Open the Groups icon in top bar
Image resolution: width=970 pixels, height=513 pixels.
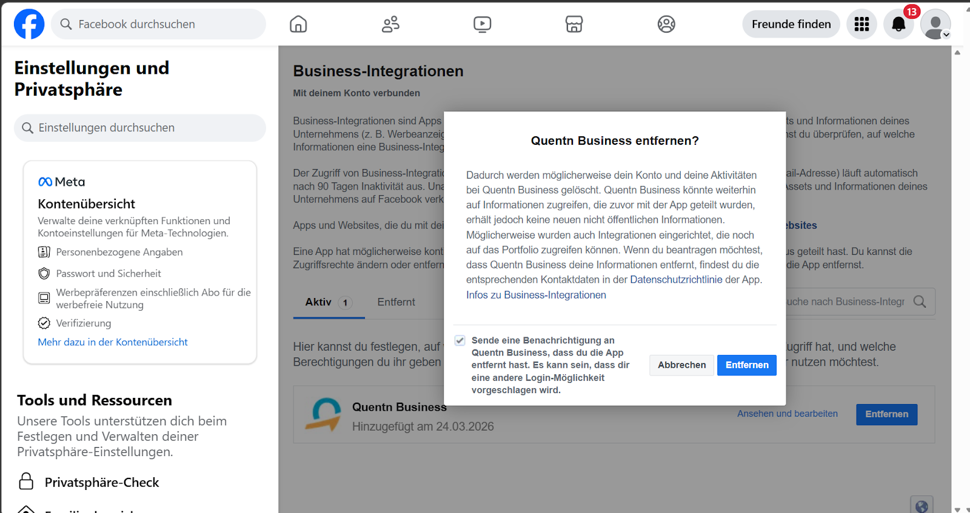(666, 24)
